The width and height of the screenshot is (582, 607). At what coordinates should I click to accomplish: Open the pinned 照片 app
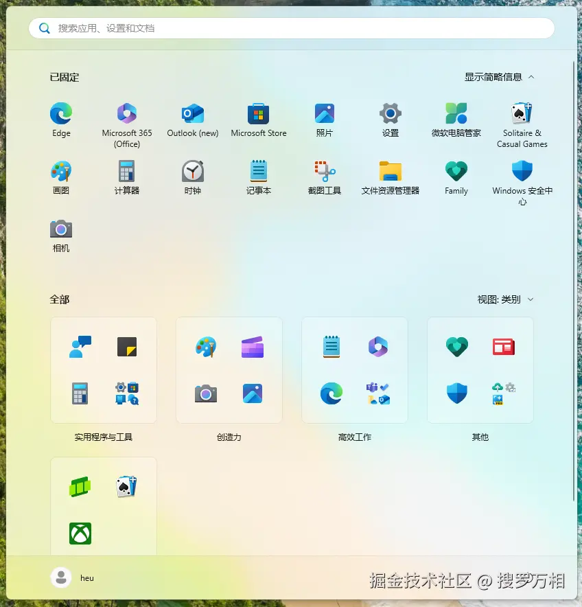pos(324,119)
